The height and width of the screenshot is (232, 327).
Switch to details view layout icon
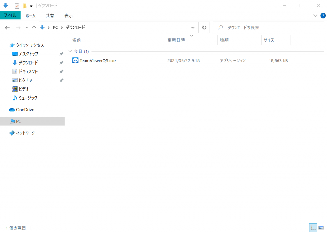(313, 228)
